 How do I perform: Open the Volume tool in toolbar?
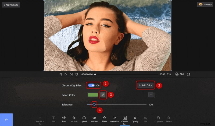click(94, 119)
